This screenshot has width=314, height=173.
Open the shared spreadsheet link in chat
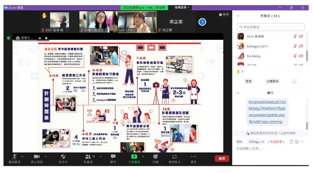coord(267,112)
